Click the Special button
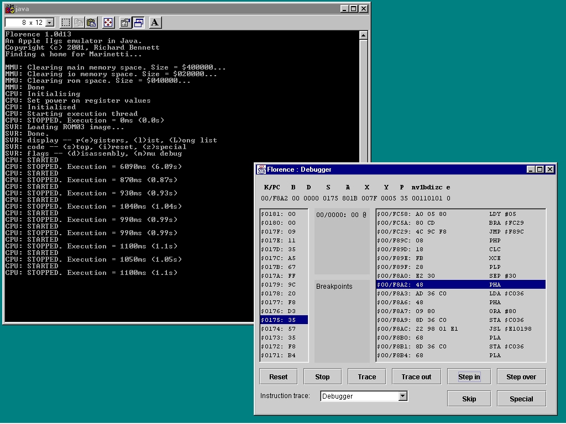 pos(521,399)
